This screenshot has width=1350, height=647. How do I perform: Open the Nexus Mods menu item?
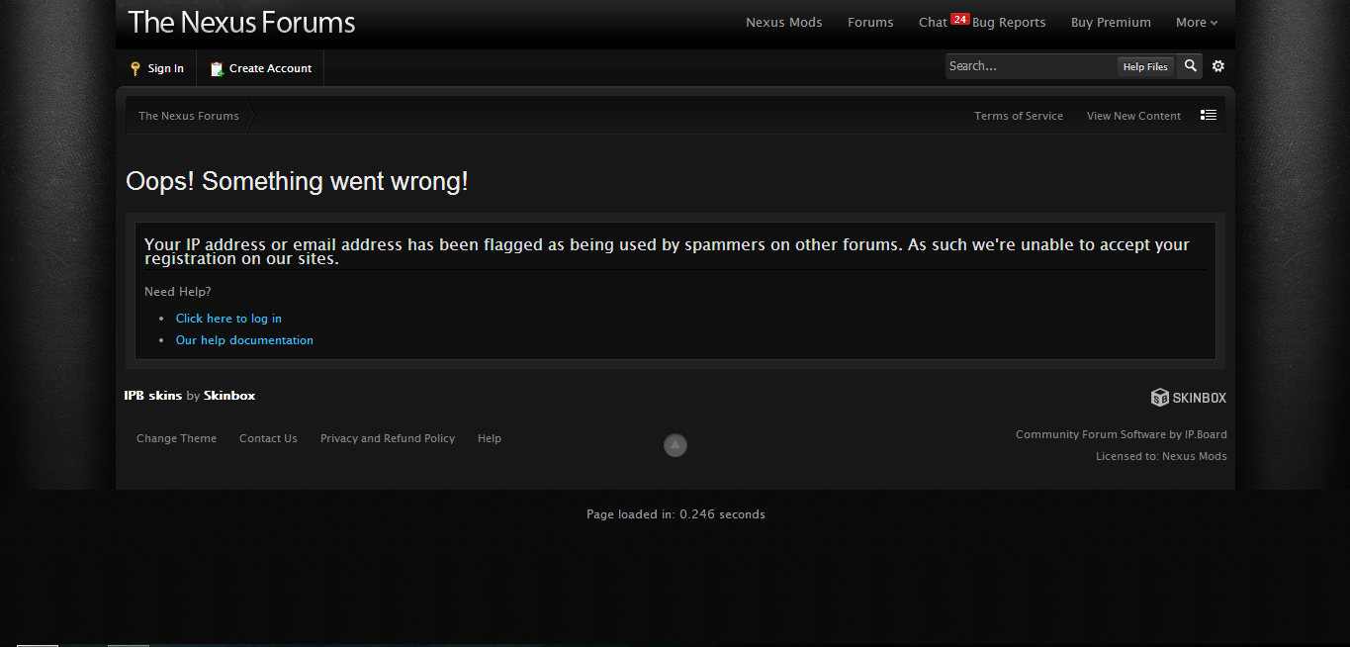coord(783,23)
